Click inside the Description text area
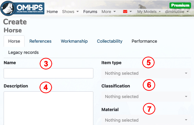The height and width of the screenshot is (125, 194). [x=48, y=108]
